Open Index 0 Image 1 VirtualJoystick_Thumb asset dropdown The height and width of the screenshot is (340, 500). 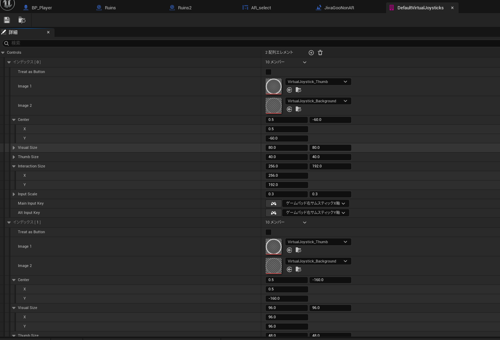317,82
